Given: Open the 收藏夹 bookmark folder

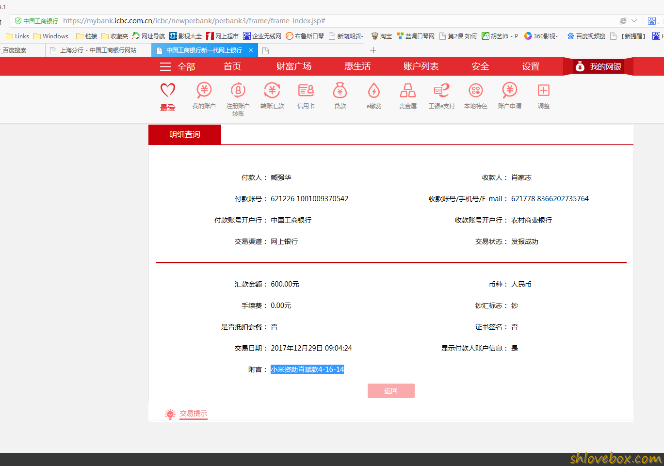Looking at the screenshot, I should (x=114, y=36).
